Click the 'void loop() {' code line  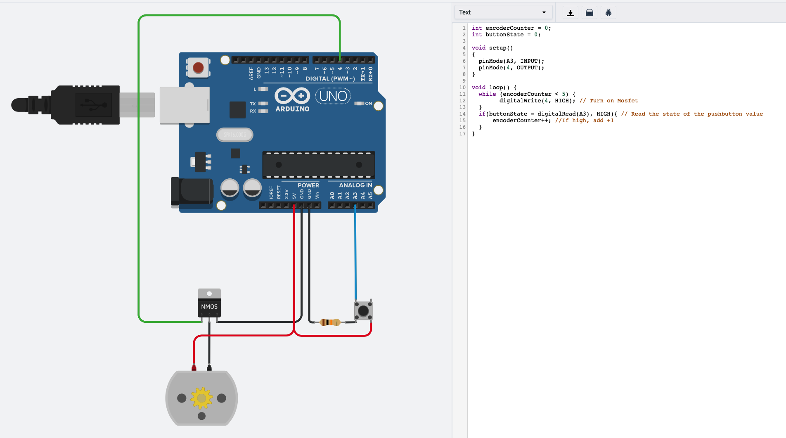(x=494, y=88)
